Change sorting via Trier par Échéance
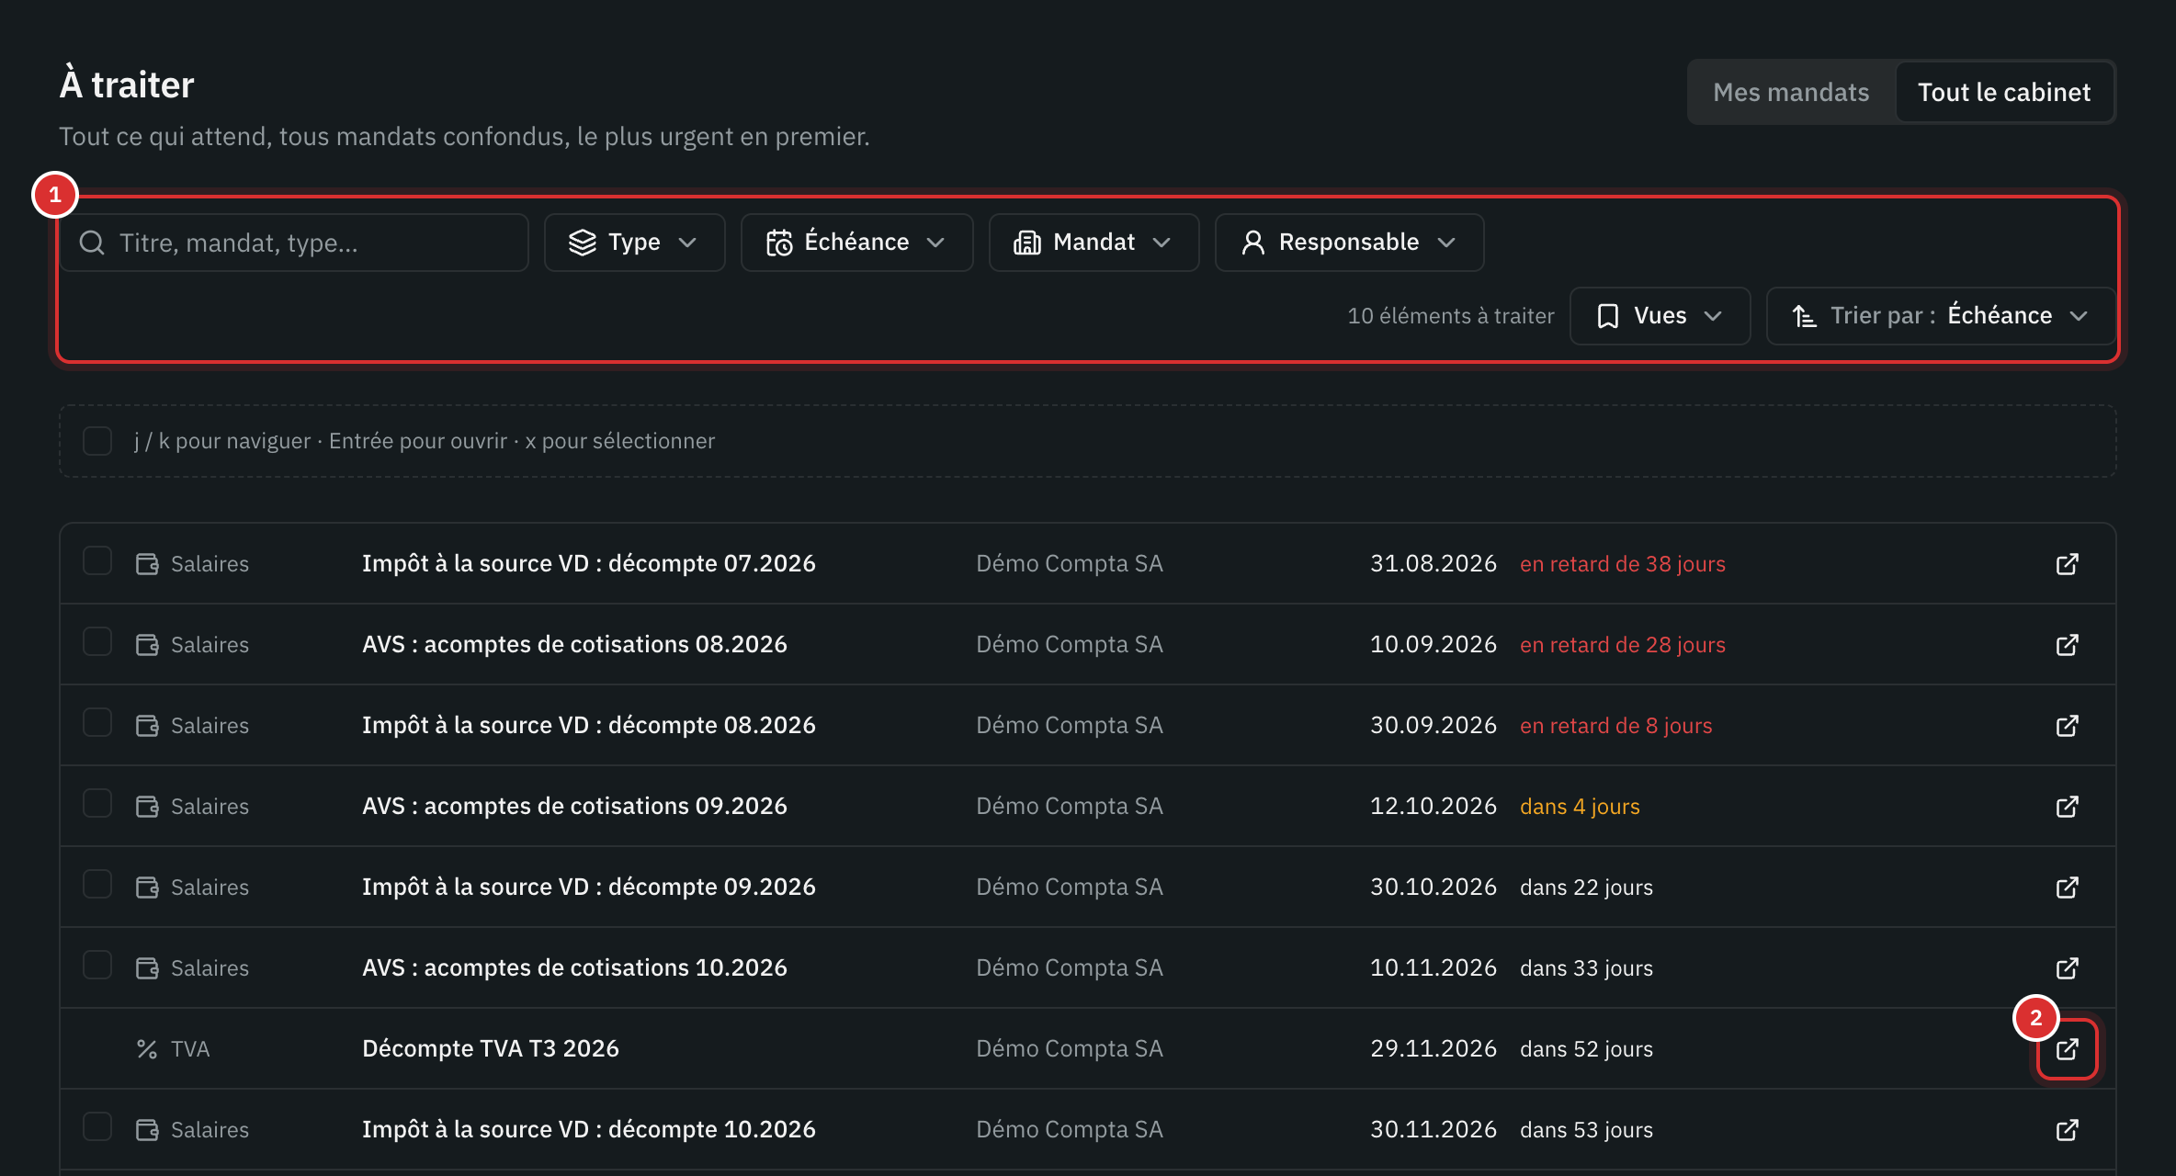Screen dimensions: 2176x1176 point(1941,316)
